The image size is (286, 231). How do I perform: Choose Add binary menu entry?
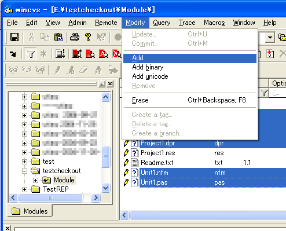click(x=190, y=67)
